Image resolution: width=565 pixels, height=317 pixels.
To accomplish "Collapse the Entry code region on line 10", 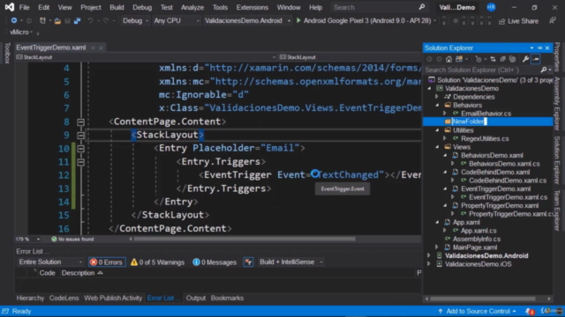I will [80, 149].
